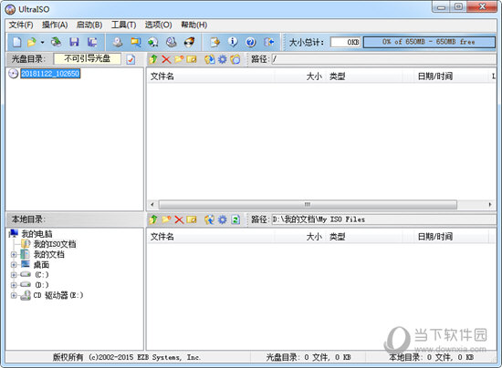
Task: Open an image with the Open folder icon
Action: [32, 42]
